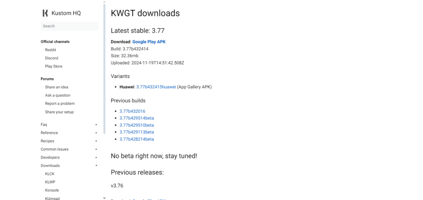Viewport: 423px width, 200px height.
Task: Open the Reddit channel link
Action: coord(50,50)
